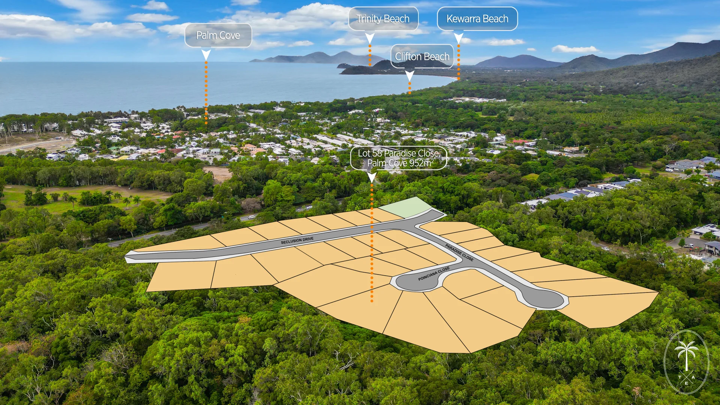The width and height of the screenshot is (720, 405).
Task: Open the Trinity Beach callout details
Action: click(x=382, y=19)
